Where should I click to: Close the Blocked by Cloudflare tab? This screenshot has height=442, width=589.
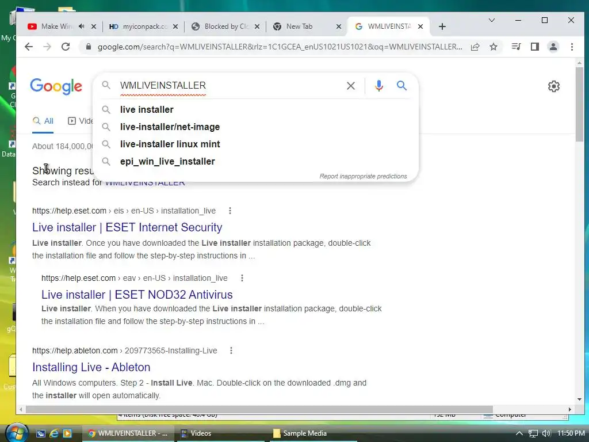pyautogui.click(x=257, y=26)
